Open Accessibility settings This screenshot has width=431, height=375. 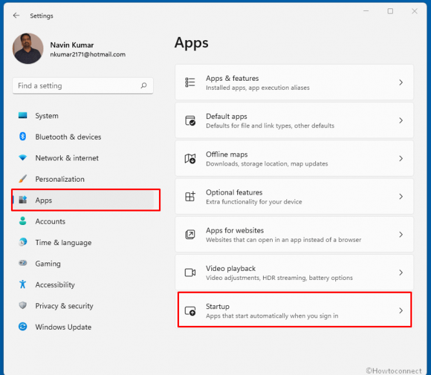click(x=83, y=284)
